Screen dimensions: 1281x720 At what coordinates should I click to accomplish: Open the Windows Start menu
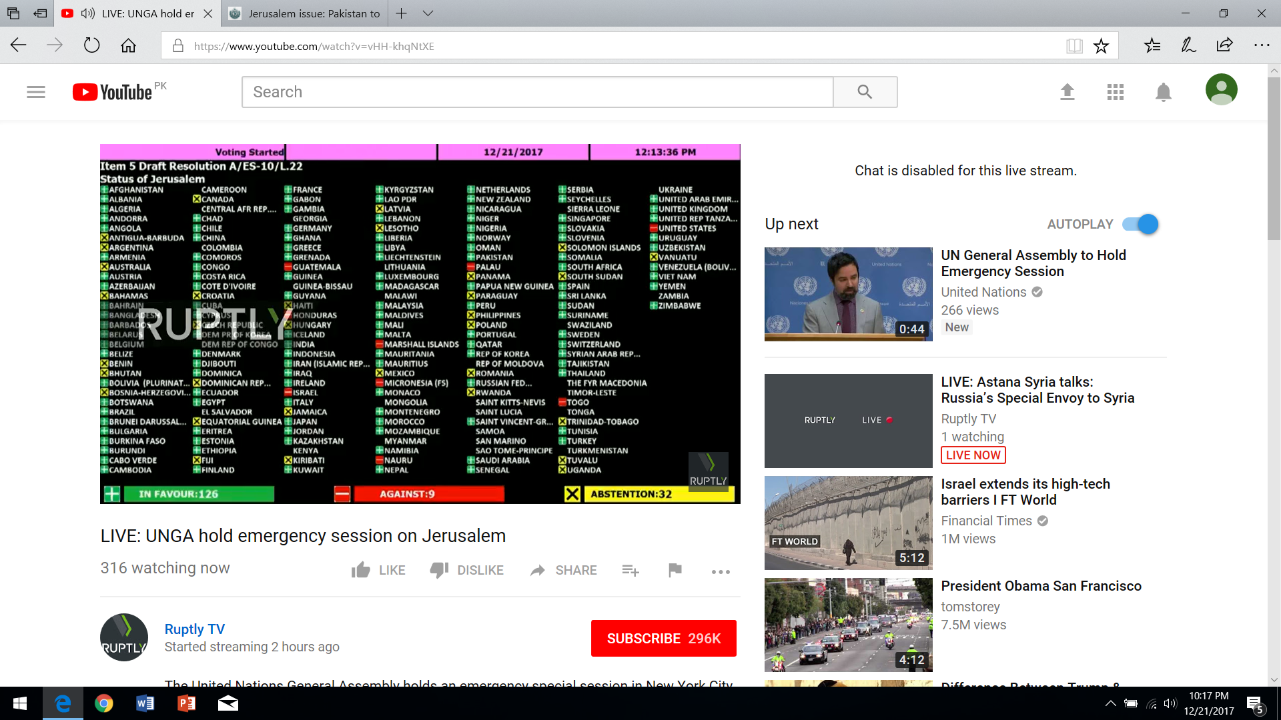pyautogui.click(x=20, y=703)
